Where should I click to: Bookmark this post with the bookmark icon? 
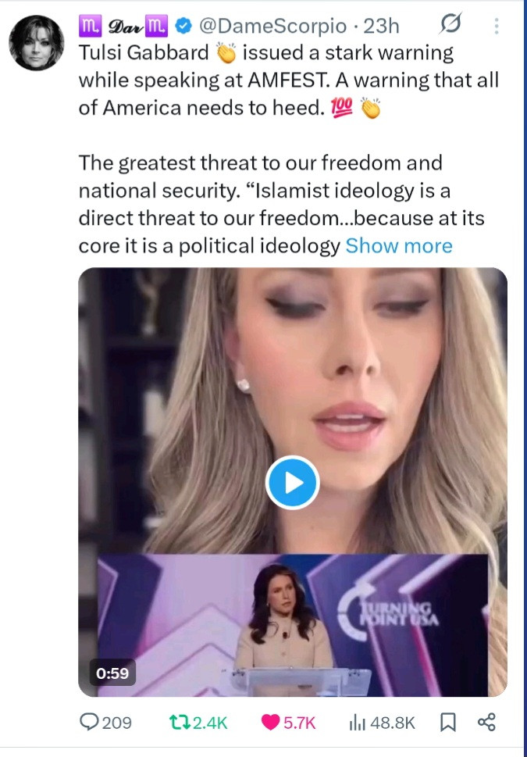point(448,723)
